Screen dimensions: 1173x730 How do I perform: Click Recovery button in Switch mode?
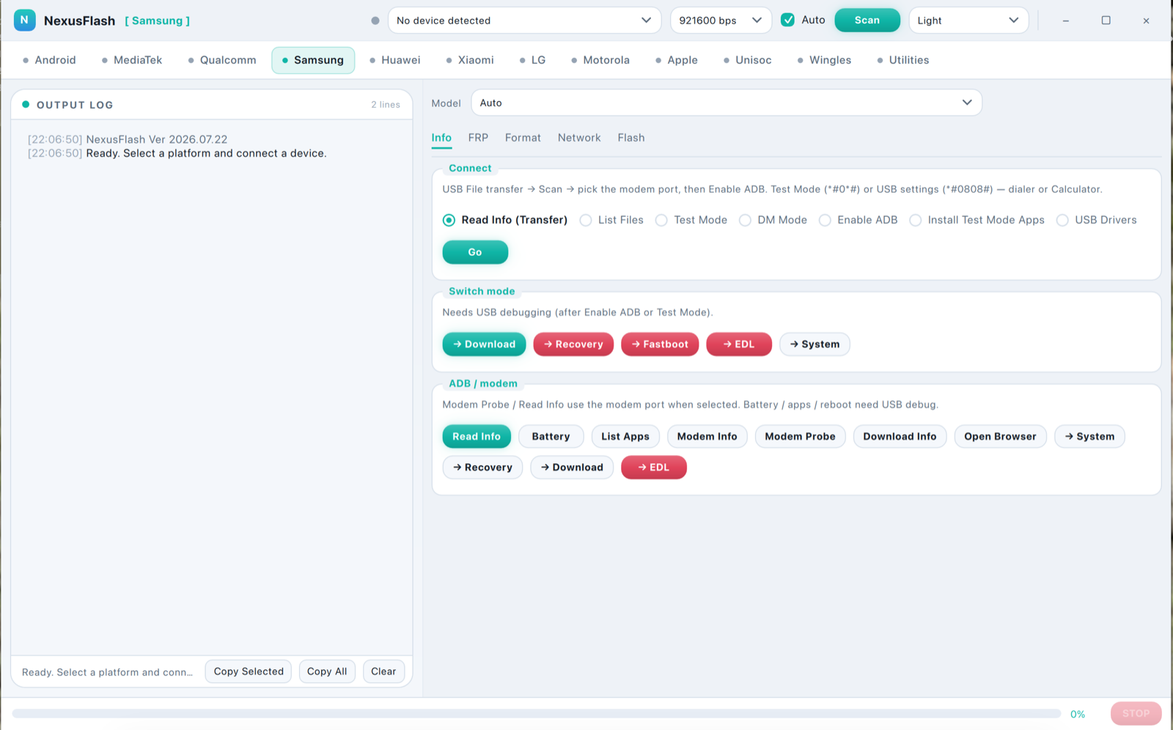click(x=573, y=344)
